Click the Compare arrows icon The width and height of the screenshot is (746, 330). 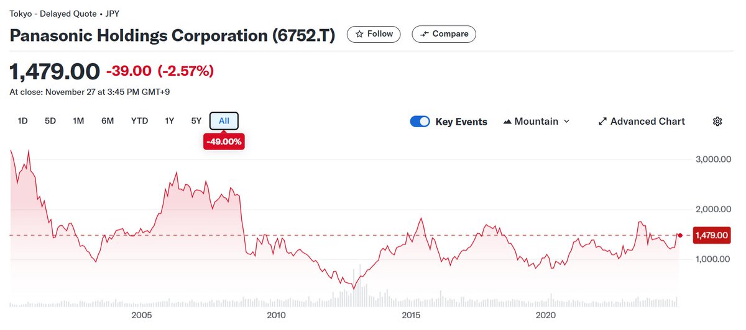pyautogui.click(x=425, y=34)
